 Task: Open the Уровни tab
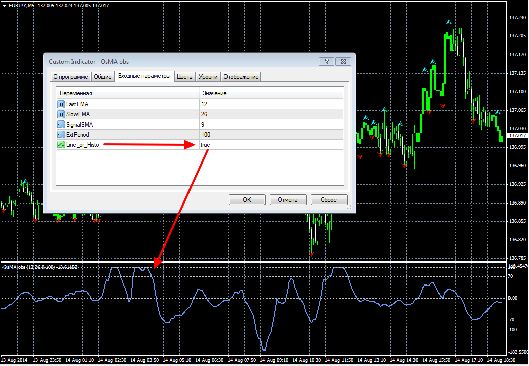[208, 77]
